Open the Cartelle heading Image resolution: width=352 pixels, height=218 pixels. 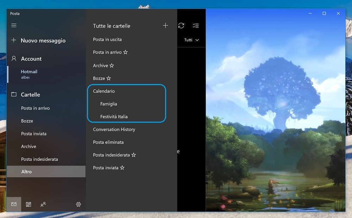[x=30, y=95]
